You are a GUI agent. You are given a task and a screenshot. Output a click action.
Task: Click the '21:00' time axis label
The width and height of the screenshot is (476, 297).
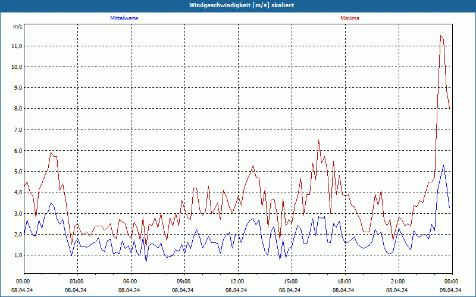pos(397,282)
